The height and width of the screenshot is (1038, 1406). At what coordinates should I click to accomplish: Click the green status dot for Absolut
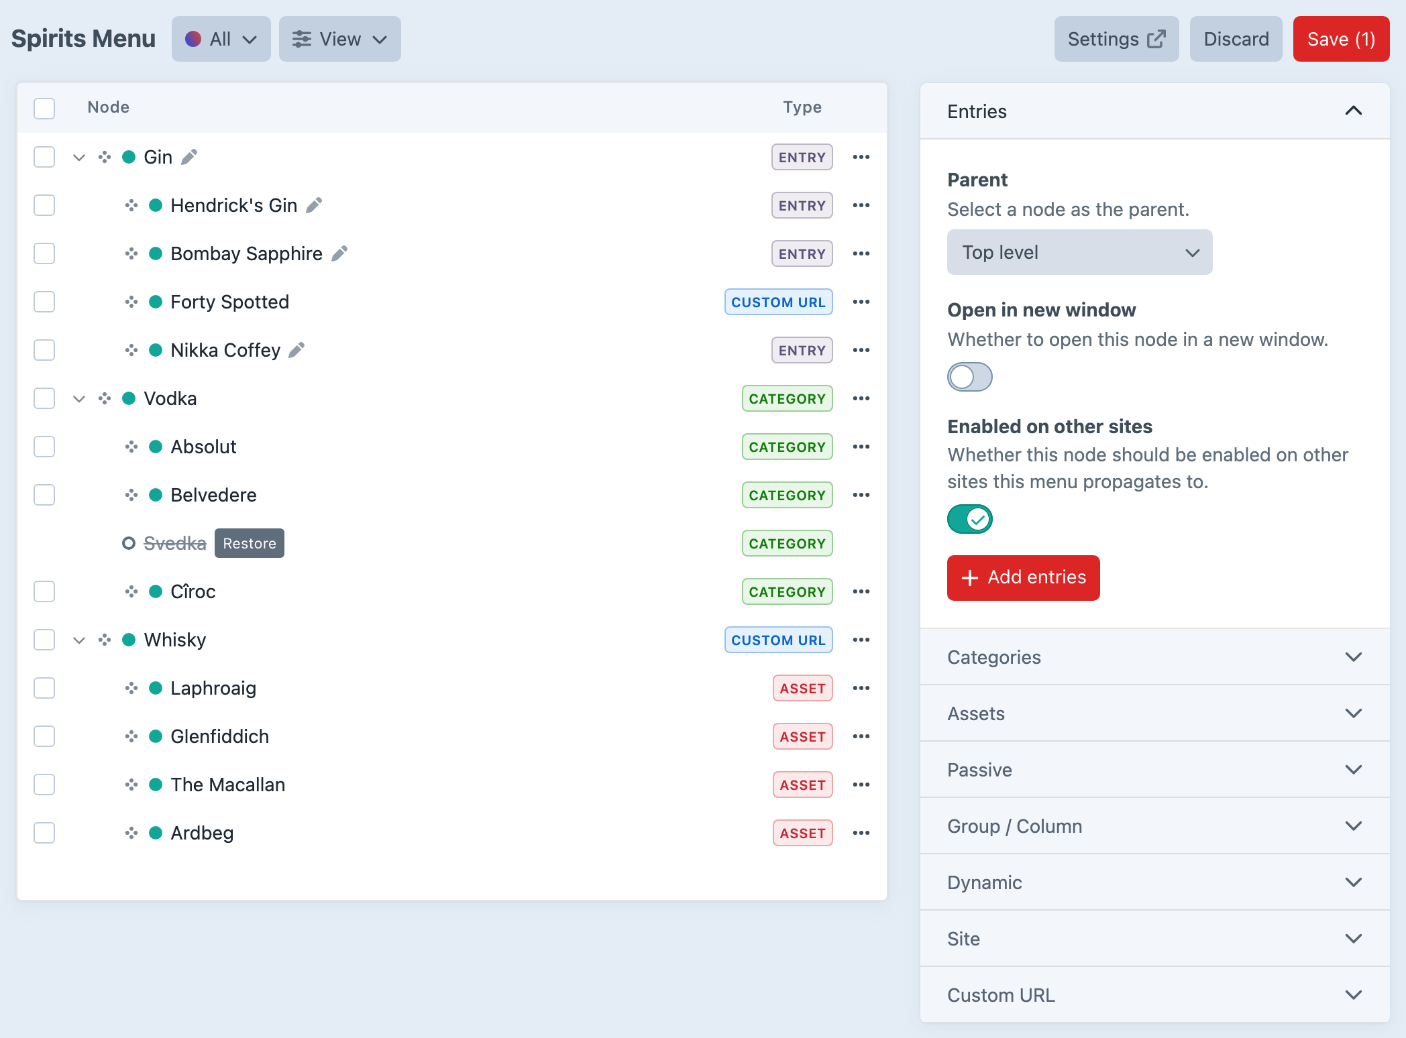click(x=156, y=447)
